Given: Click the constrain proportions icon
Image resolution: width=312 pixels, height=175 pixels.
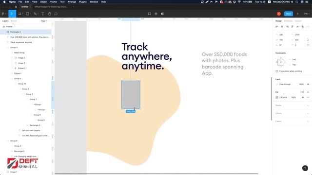Looking at the screenshot, I should pos(308,40).
